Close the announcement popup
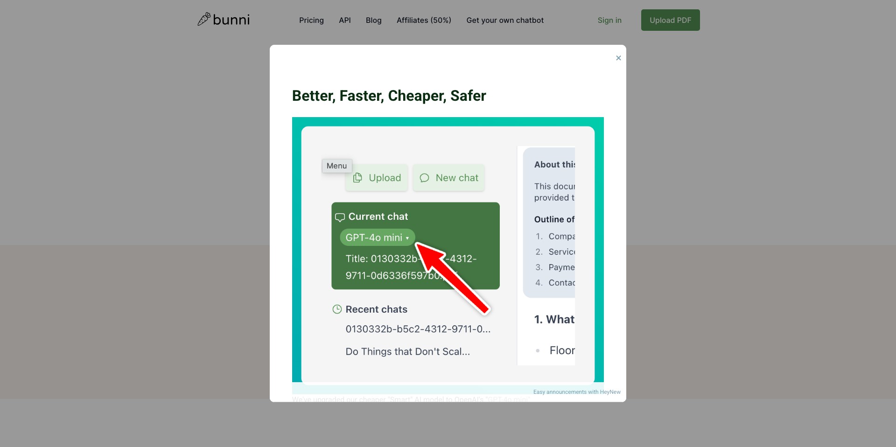896x447 pixels. [x=618, y=58]
